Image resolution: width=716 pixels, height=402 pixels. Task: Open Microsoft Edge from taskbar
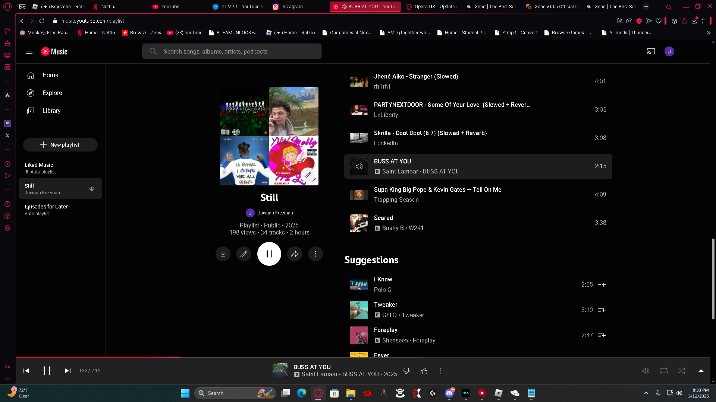point(302,393)
